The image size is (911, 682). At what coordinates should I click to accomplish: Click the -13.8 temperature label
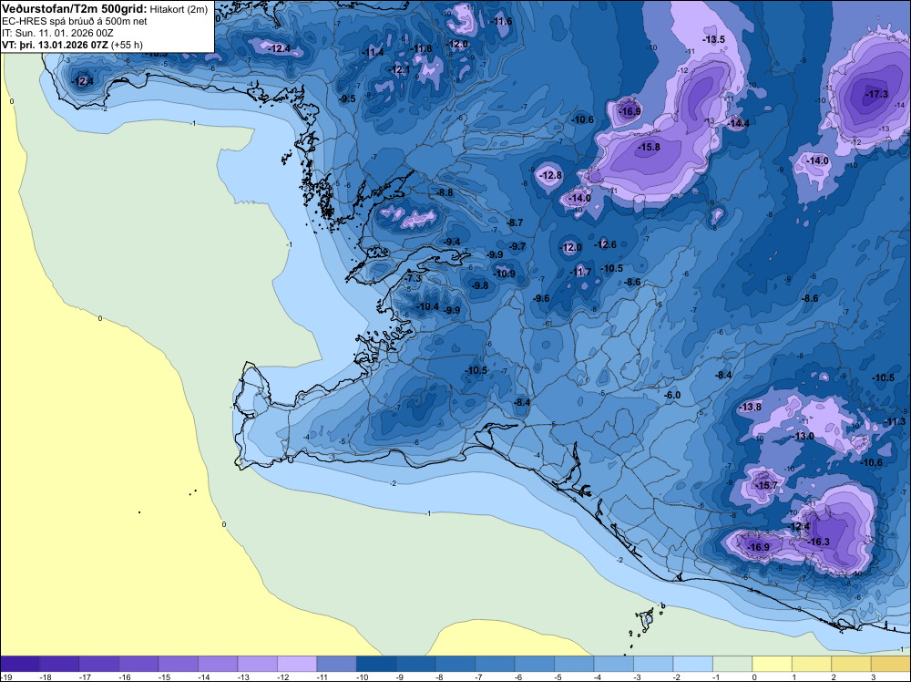(750, 407)
